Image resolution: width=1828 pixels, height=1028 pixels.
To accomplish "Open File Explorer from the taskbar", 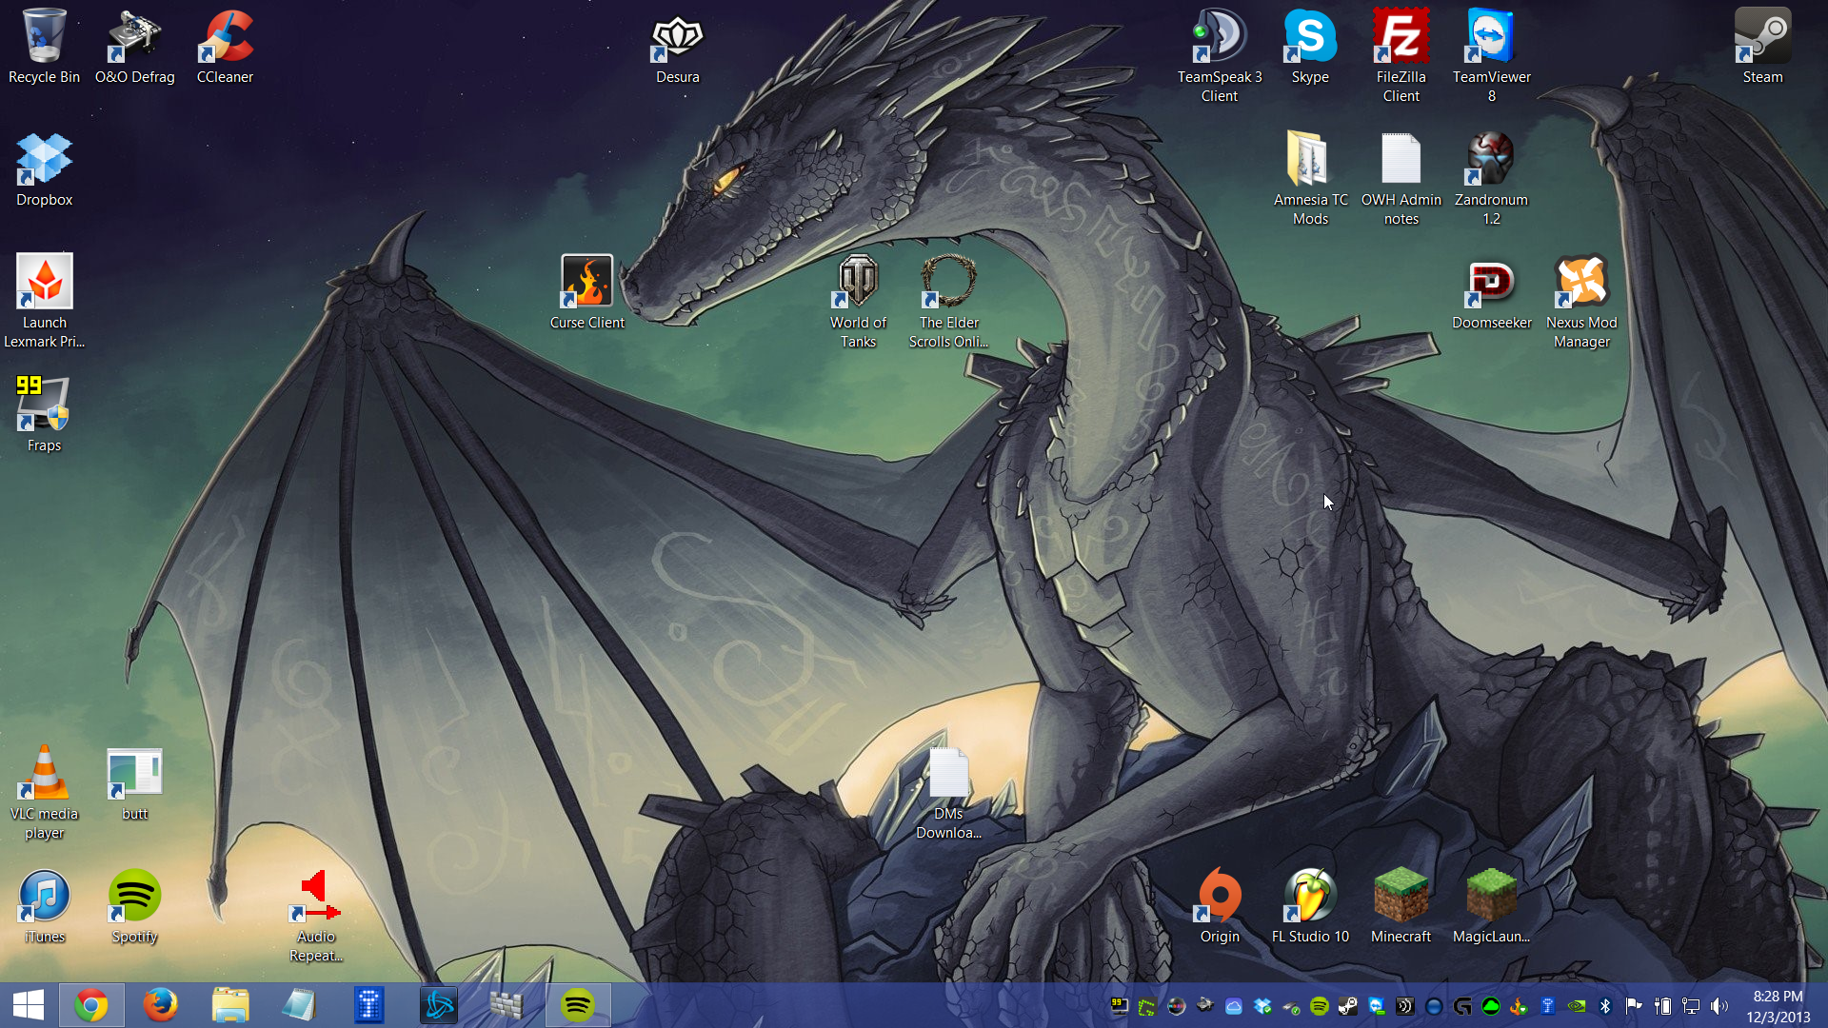I will point(229,1005).
